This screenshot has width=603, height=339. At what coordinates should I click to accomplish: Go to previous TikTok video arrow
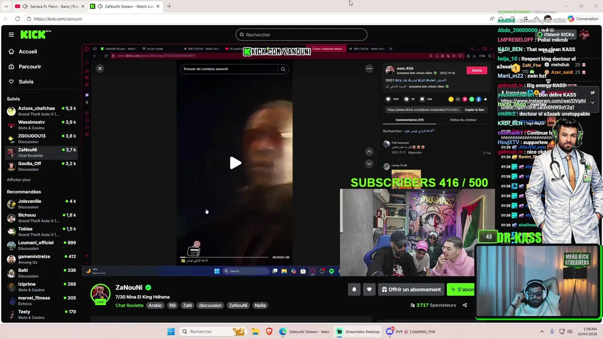369,152
